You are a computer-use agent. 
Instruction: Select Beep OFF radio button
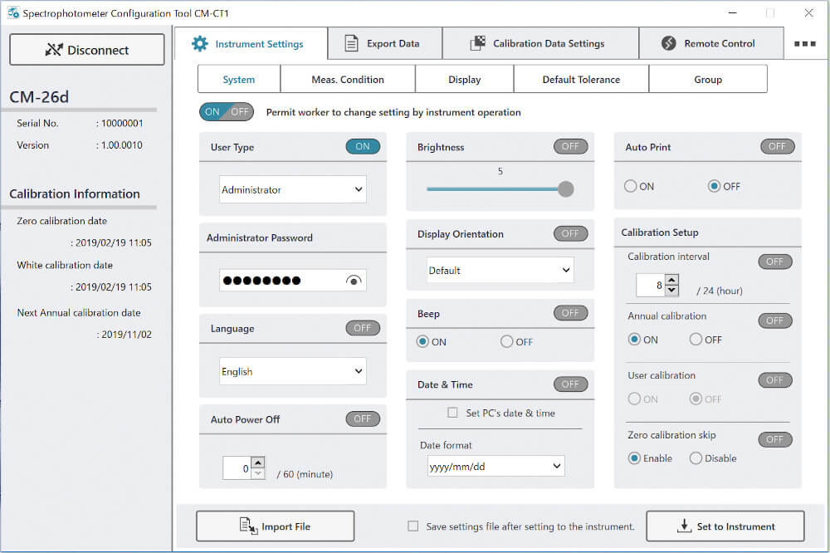coord(506,342)
